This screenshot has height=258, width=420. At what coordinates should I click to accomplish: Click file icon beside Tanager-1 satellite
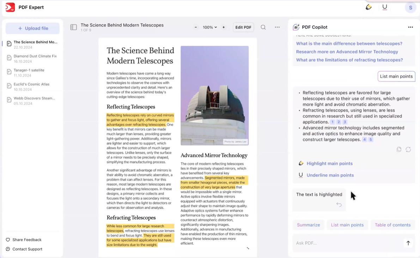(x=9, y=72)
